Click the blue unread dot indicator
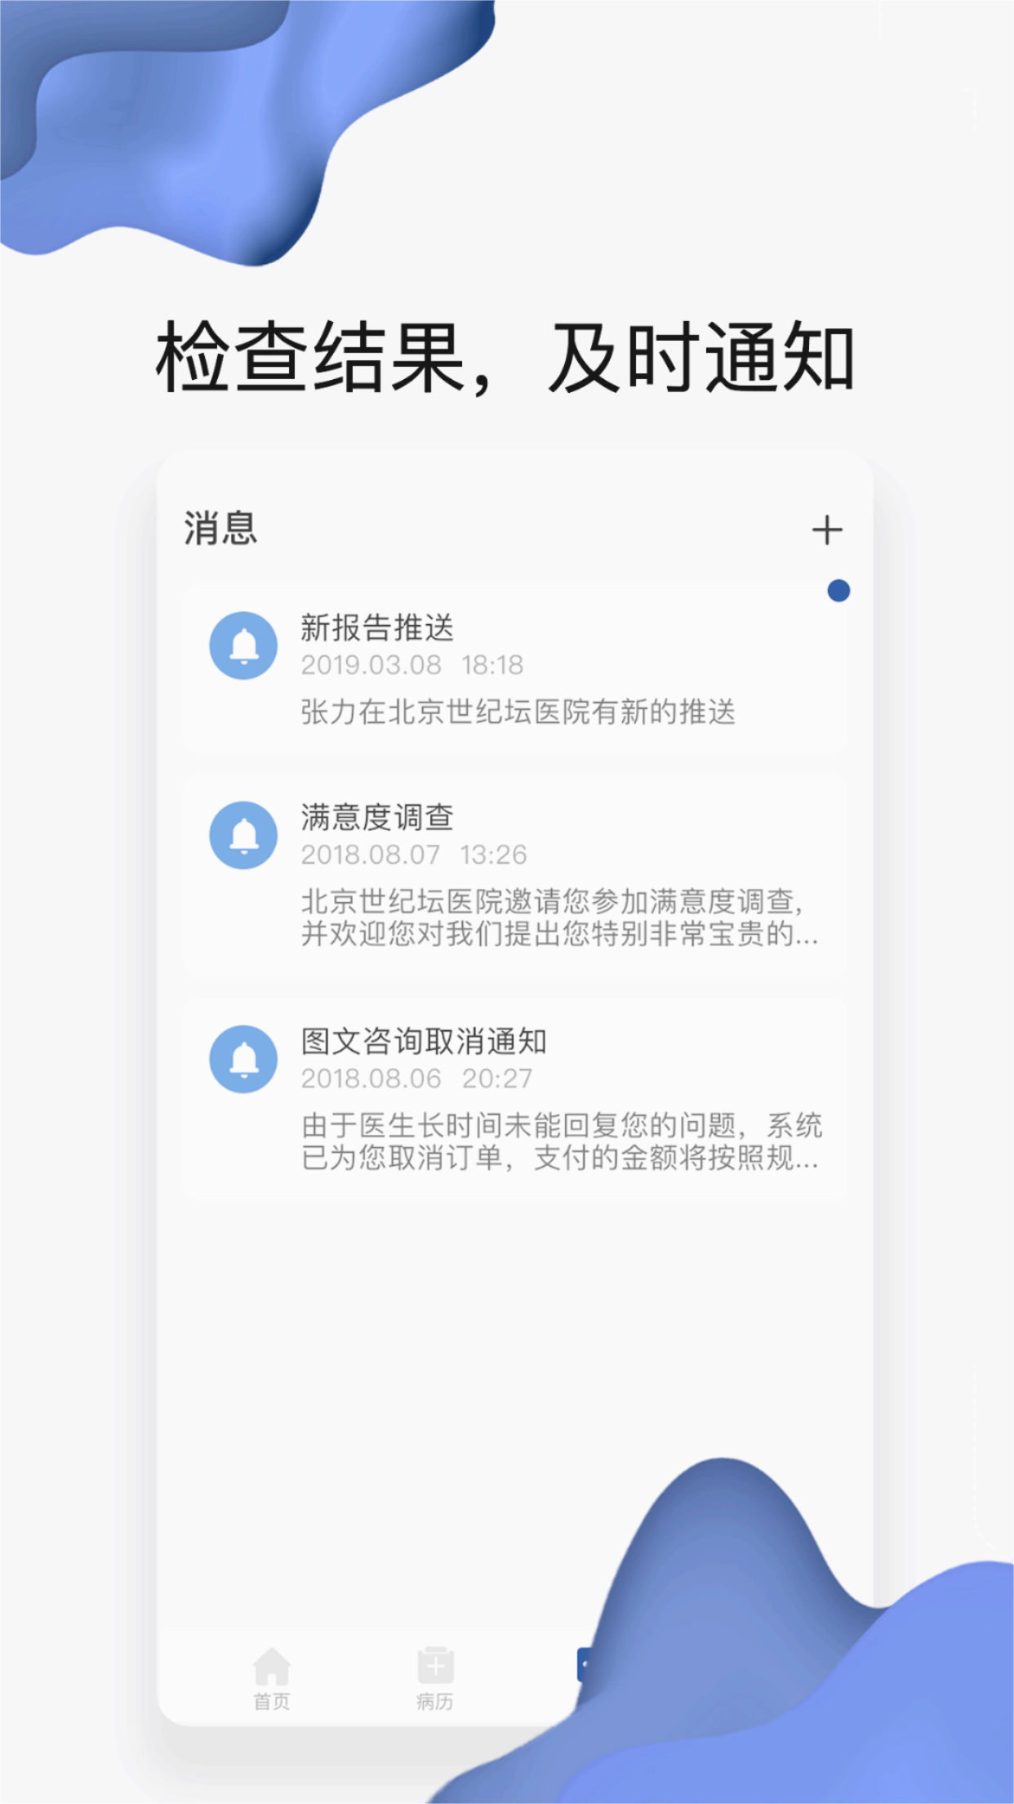 click(x=838, y=591)
